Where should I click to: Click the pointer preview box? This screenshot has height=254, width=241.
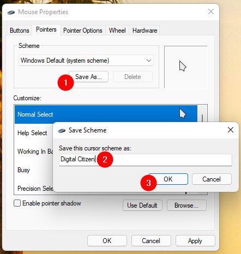click(x=185, y=66)
